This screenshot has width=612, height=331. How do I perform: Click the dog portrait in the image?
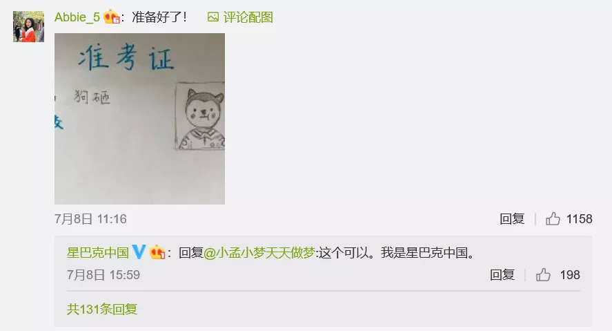pyautogui.click(x=200, y=116)
